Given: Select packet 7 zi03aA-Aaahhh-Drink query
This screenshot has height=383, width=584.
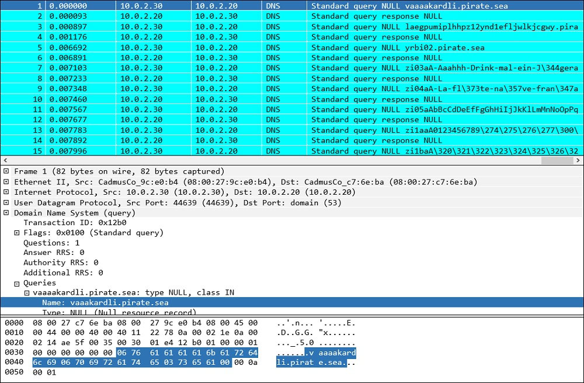Looking at the screenshot, I should coord(292,68).
